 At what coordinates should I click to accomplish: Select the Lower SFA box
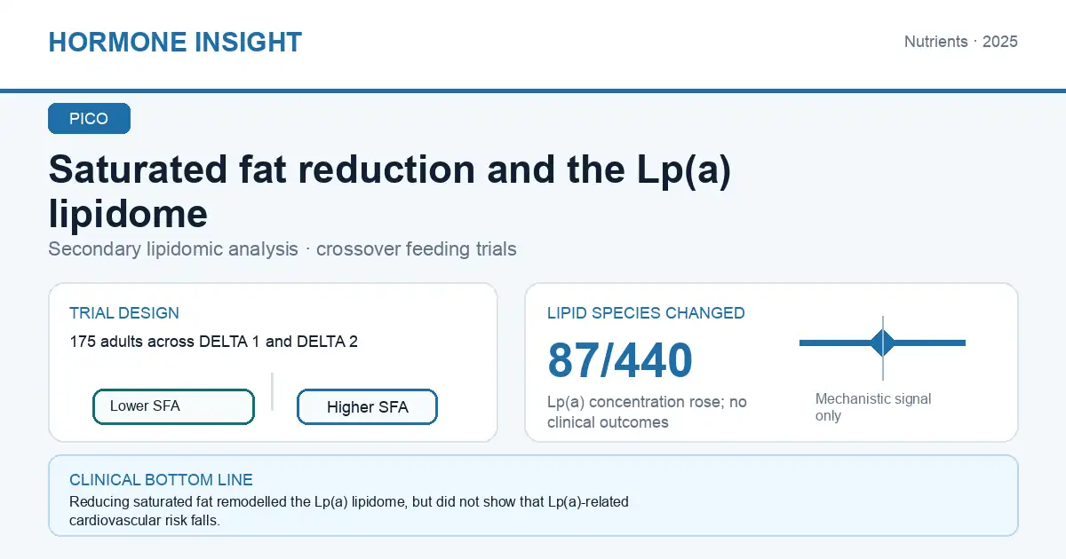[173, 406]
